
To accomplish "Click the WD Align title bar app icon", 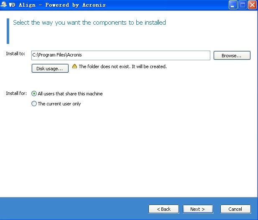I will click(4, 5).
